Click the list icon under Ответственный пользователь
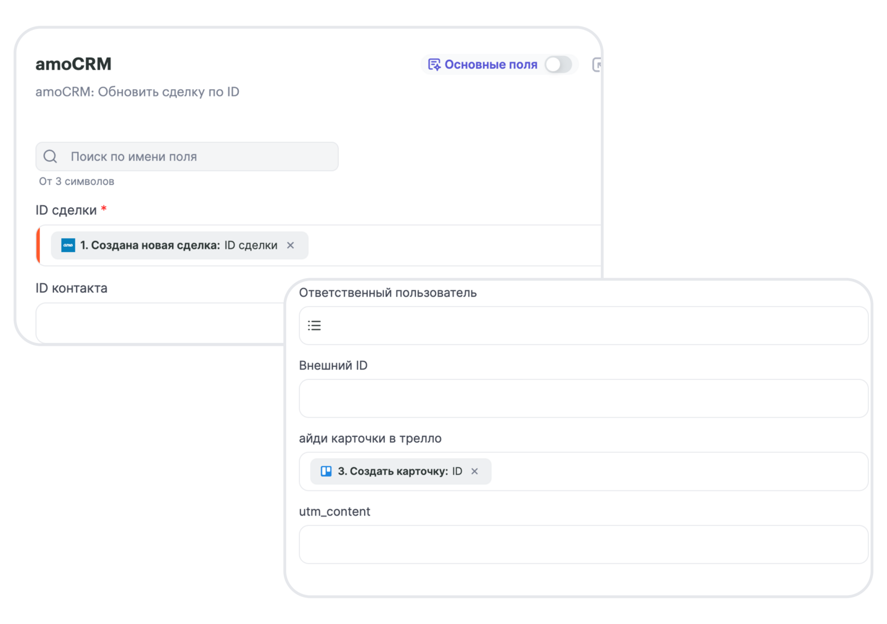Viewport: 887px width, 624px height. [314, 326]
